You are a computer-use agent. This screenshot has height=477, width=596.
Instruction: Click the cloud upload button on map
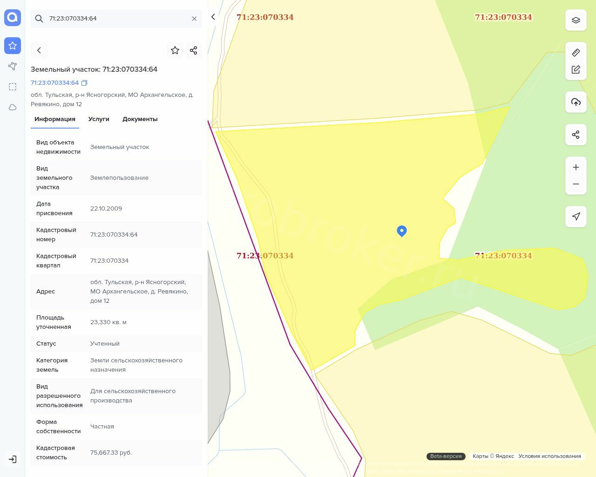(x=576, y=102)
